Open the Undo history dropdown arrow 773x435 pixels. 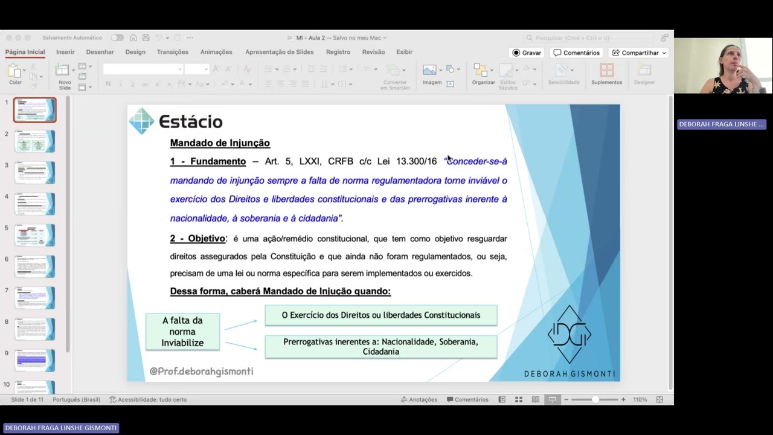(x=166, y=37)
